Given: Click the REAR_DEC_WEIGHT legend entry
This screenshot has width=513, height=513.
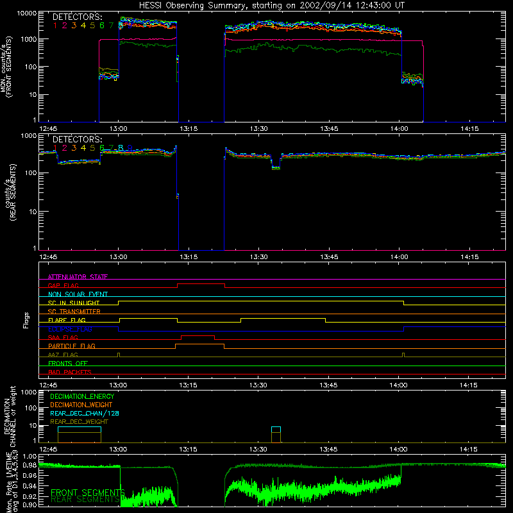Looking at the screenshot, I should [x=79, y=422].
